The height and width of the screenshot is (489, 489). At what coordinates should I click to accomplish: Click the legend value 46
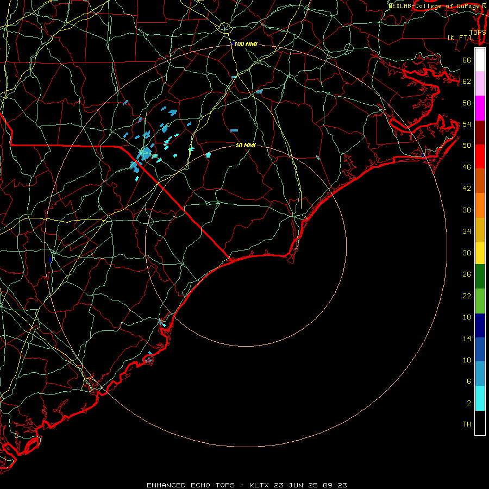point(467,167)
